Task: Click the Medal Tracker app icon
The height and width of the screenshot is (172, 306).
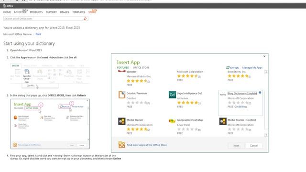Action: 121,121
